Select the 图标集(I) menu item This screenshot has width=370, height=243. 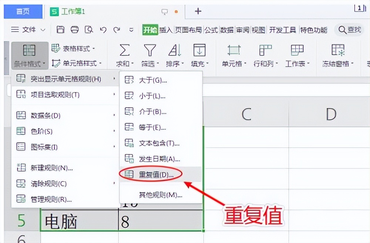(x=65, y=147)
